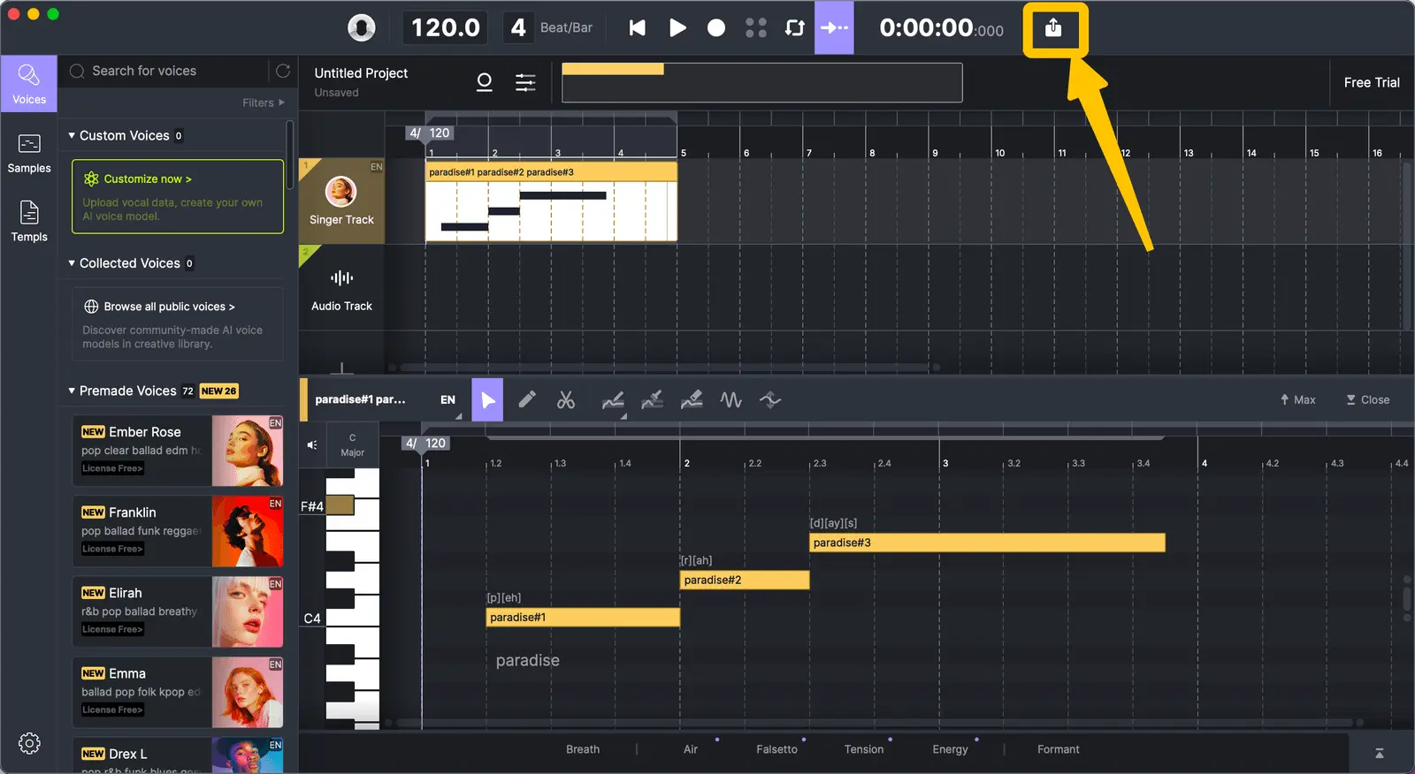Click Browse all public voices link

click(x=169, y=307)
